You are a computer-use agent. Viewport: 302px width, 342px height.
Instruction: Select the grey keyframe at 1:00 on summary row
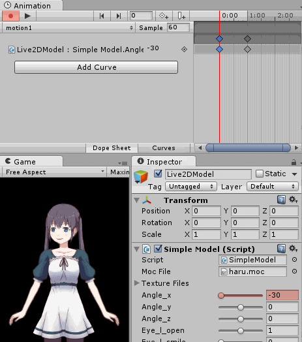tap(247, 39)
